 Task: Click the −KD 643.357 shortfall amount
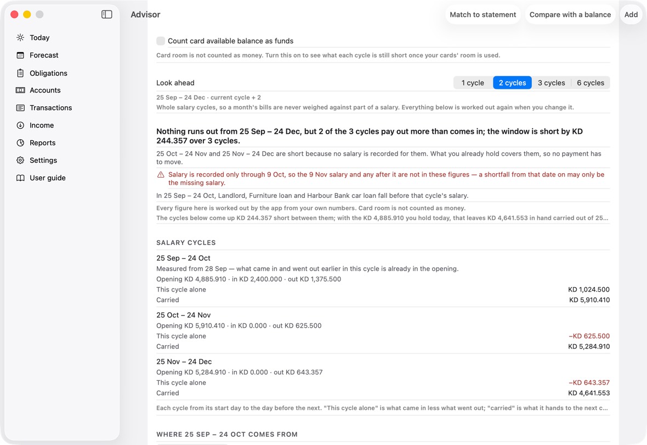(589, 383)
